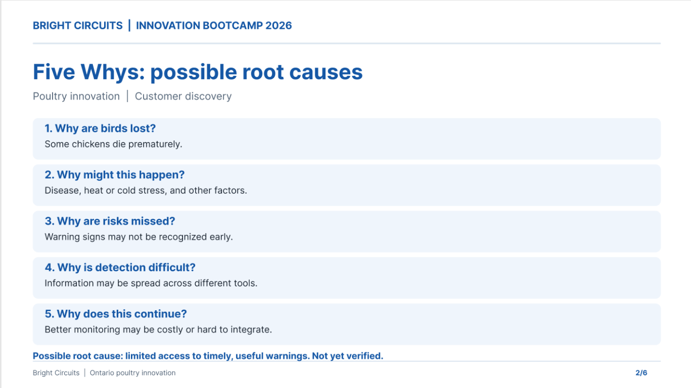
Task: Click the page number '2/6'
Action: pyautogui.click(x=641, y=373)
